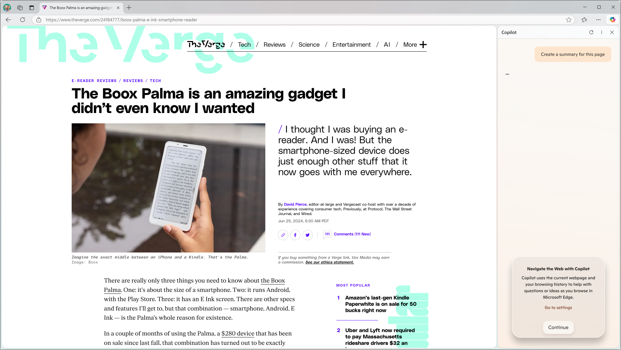Click the Copilot settings ellipsis icon
This screenshot has height=350, width=621.
601,32
